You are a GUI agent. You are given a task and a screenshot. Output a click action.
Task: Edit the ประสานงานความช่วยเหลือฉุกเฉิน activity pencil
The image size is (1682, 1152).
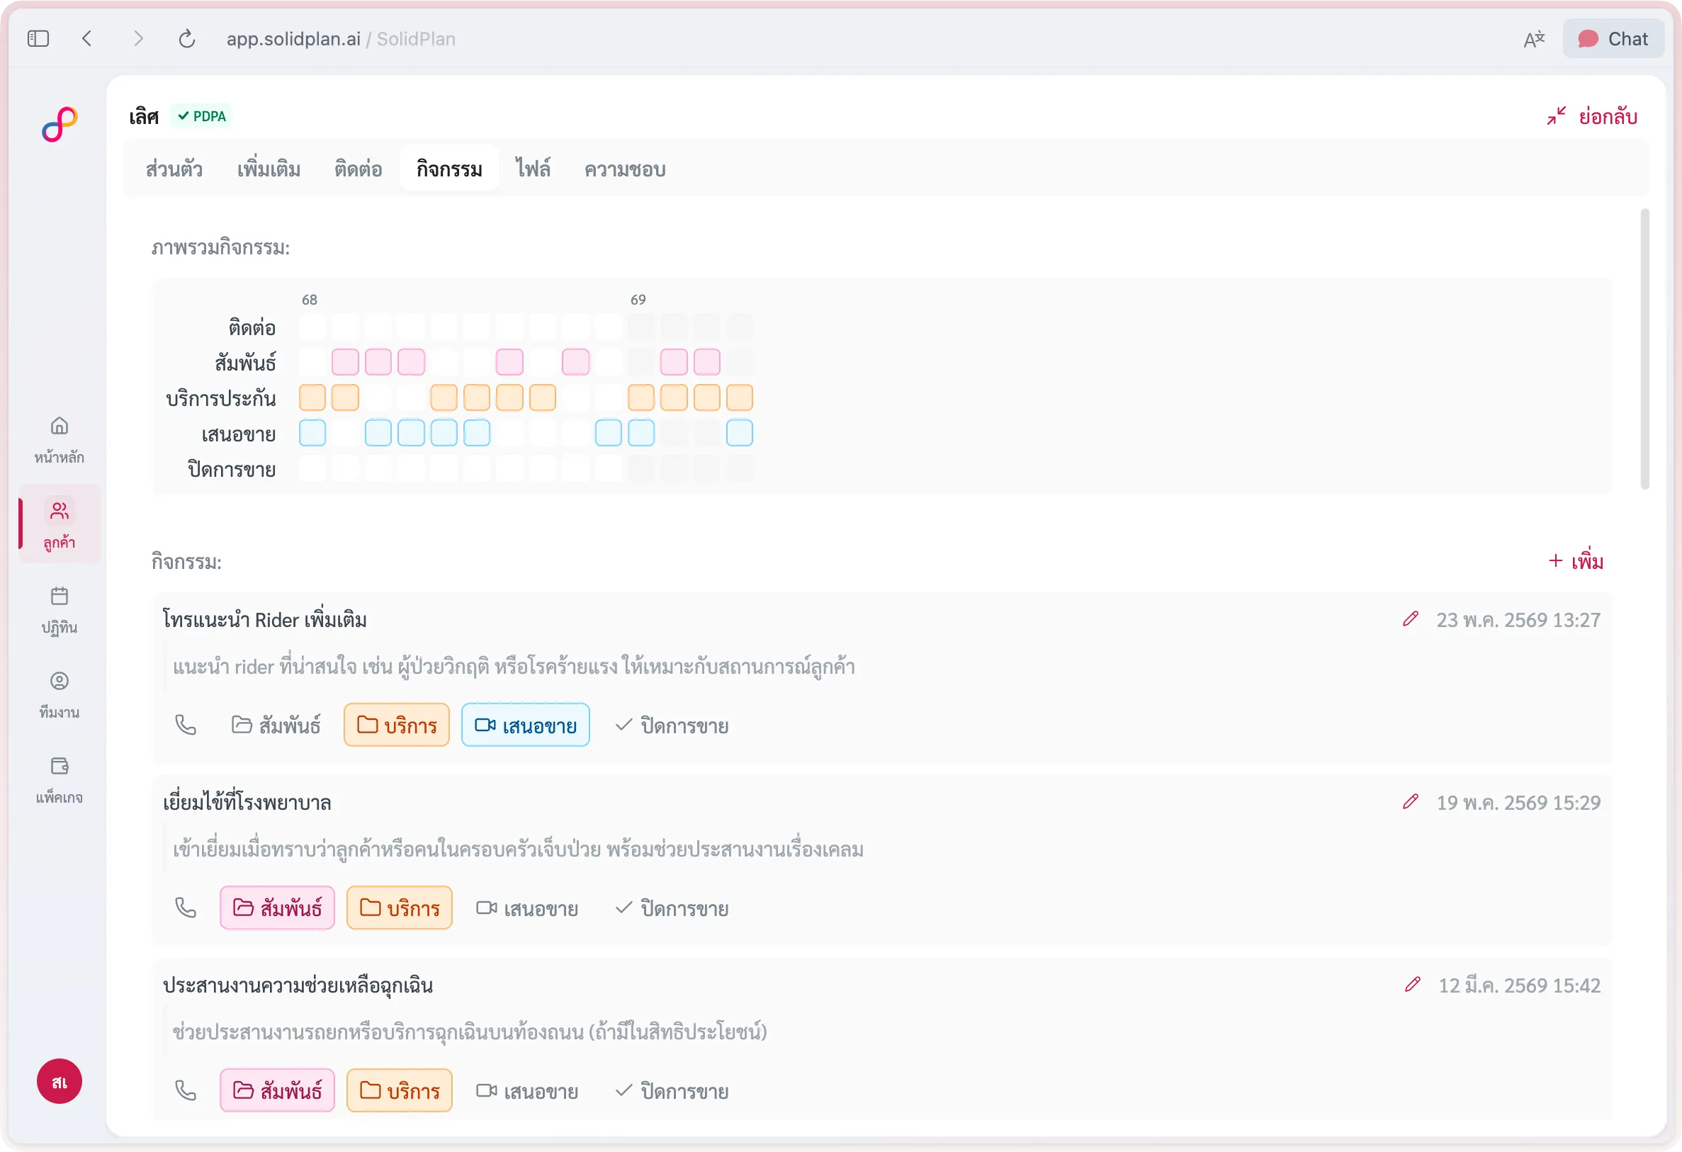point(1412,984)
